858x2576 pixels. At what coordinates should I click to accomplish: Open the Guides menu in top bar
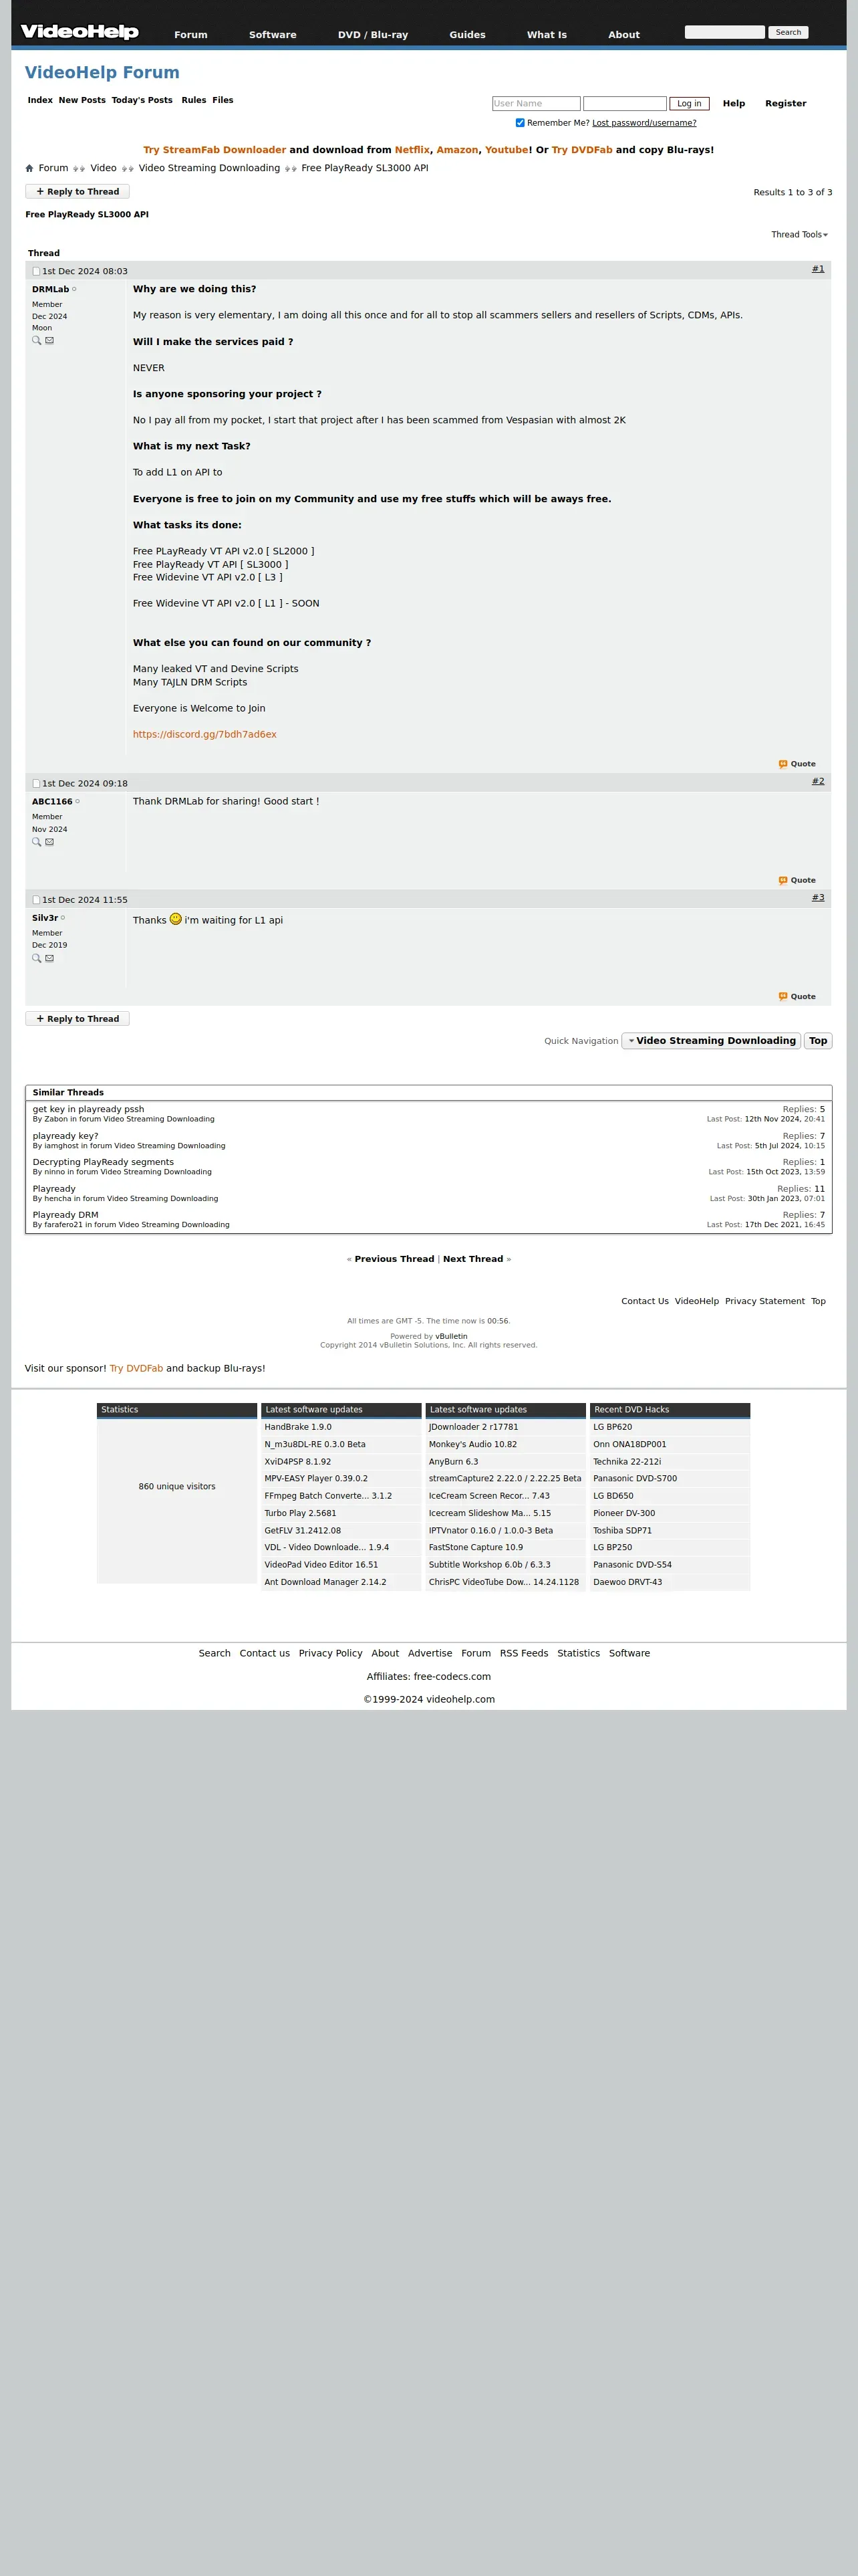pos(468,35)
